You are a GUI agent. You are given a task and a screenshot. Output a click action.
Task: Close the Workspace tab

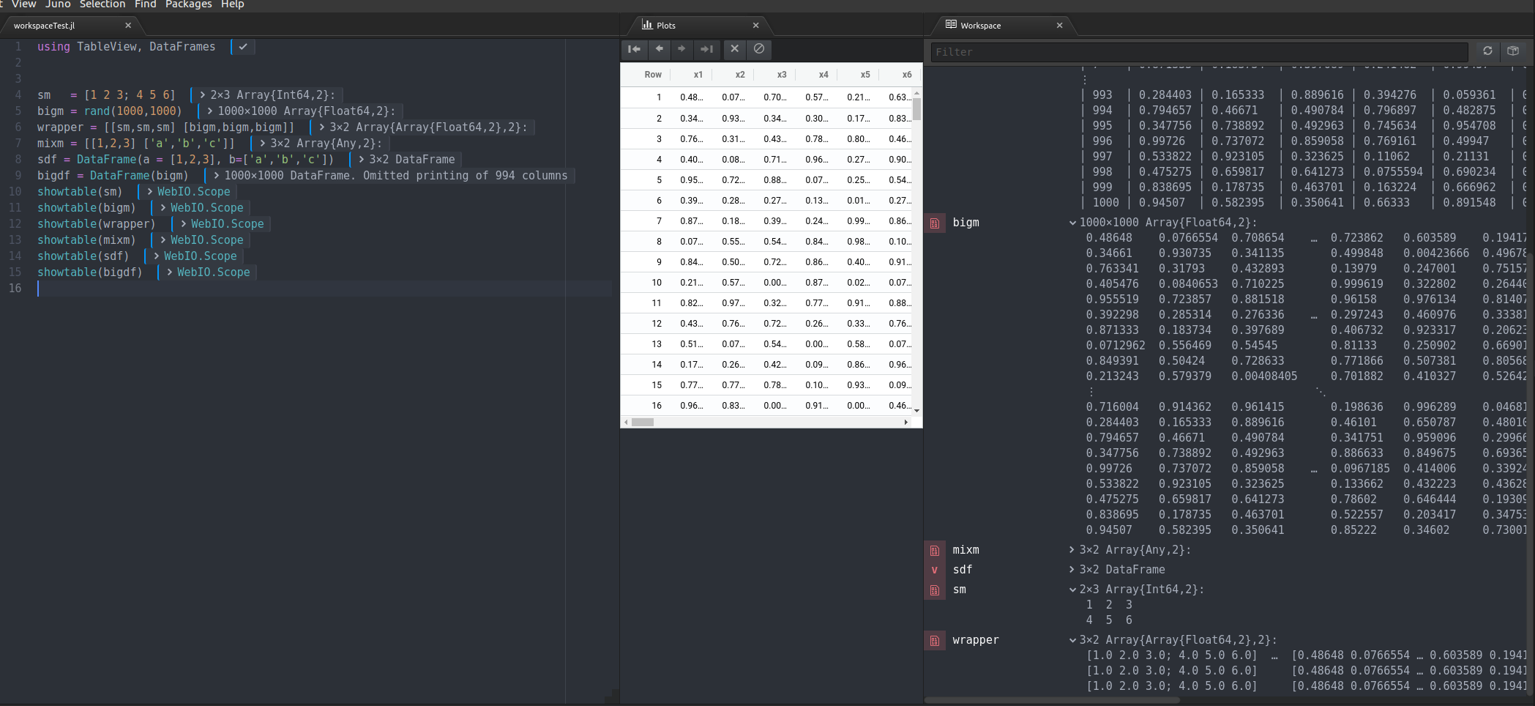(1059, 26)
